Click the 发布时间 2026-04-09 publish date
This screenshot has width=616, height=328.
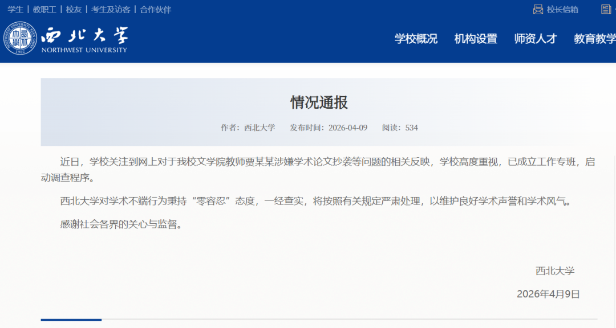[329, 128]
